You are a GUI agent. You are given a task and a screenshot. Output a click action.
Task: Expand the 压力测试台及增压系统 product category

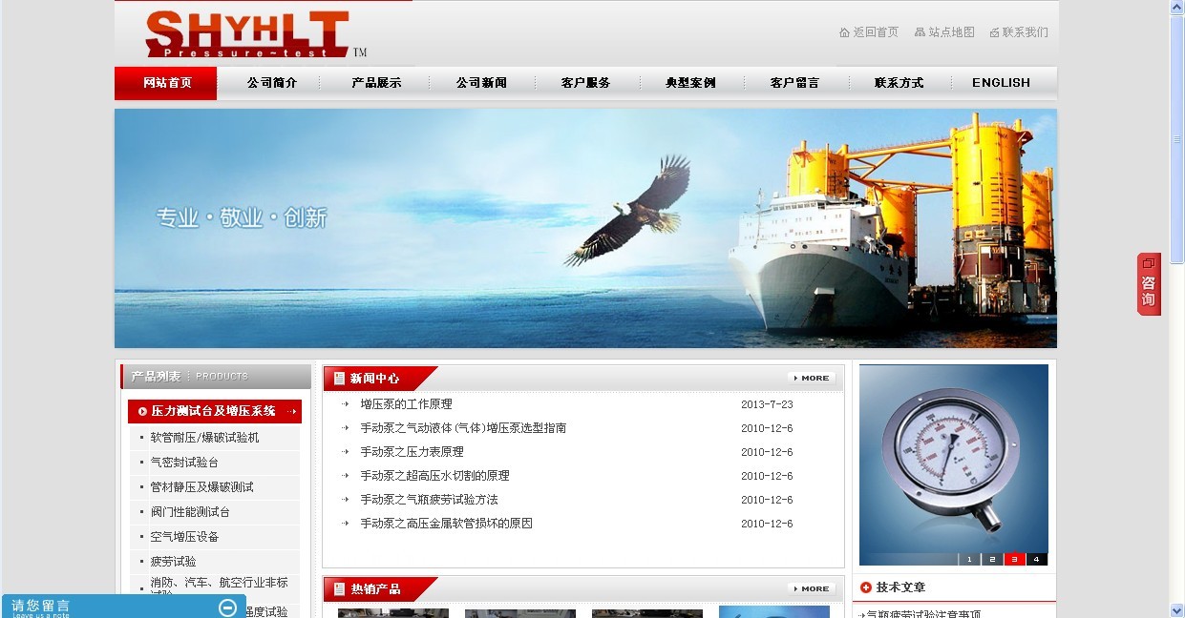click(214, 411)
